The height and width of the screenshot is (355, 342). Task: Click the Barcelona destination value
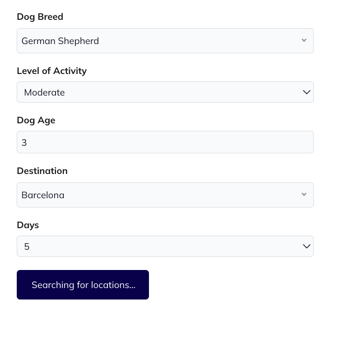coord(43,195)
